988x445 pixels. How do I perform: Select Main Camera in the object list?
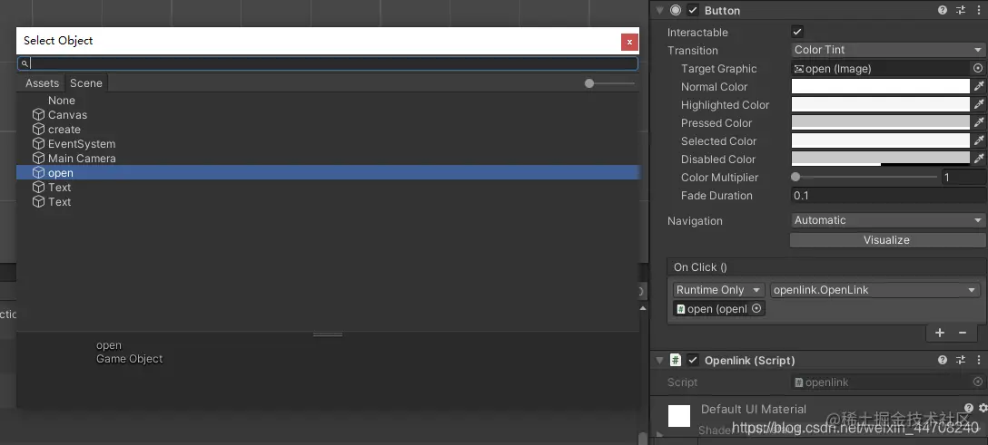(328, 159)
